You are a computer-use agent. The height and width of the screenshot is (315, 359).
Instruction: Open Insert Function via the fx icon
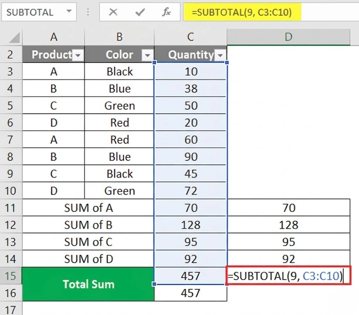pos(167,12)
